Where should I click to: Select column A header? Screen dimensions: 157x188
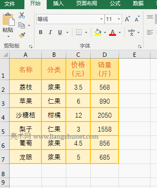coord(26,55)
